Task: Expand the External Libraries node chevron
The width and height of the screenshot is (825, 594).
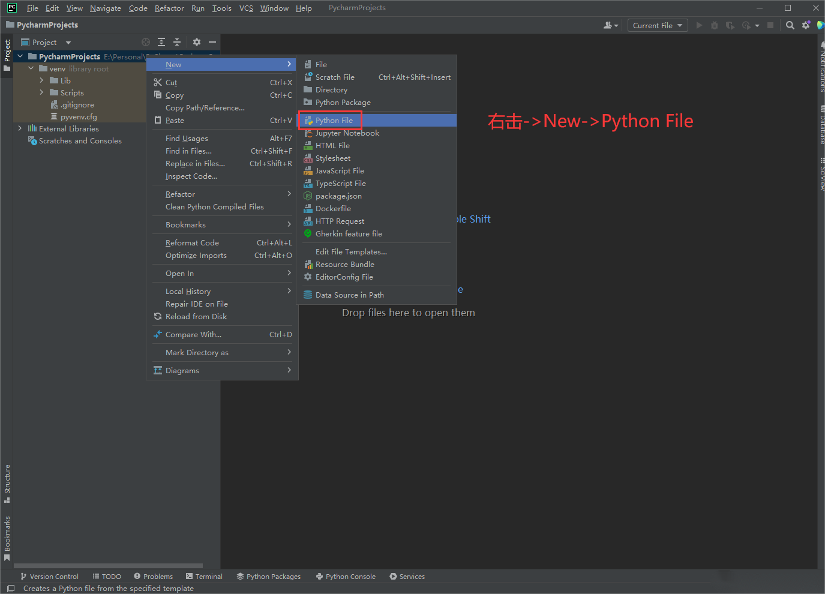Action: point(20,128)
